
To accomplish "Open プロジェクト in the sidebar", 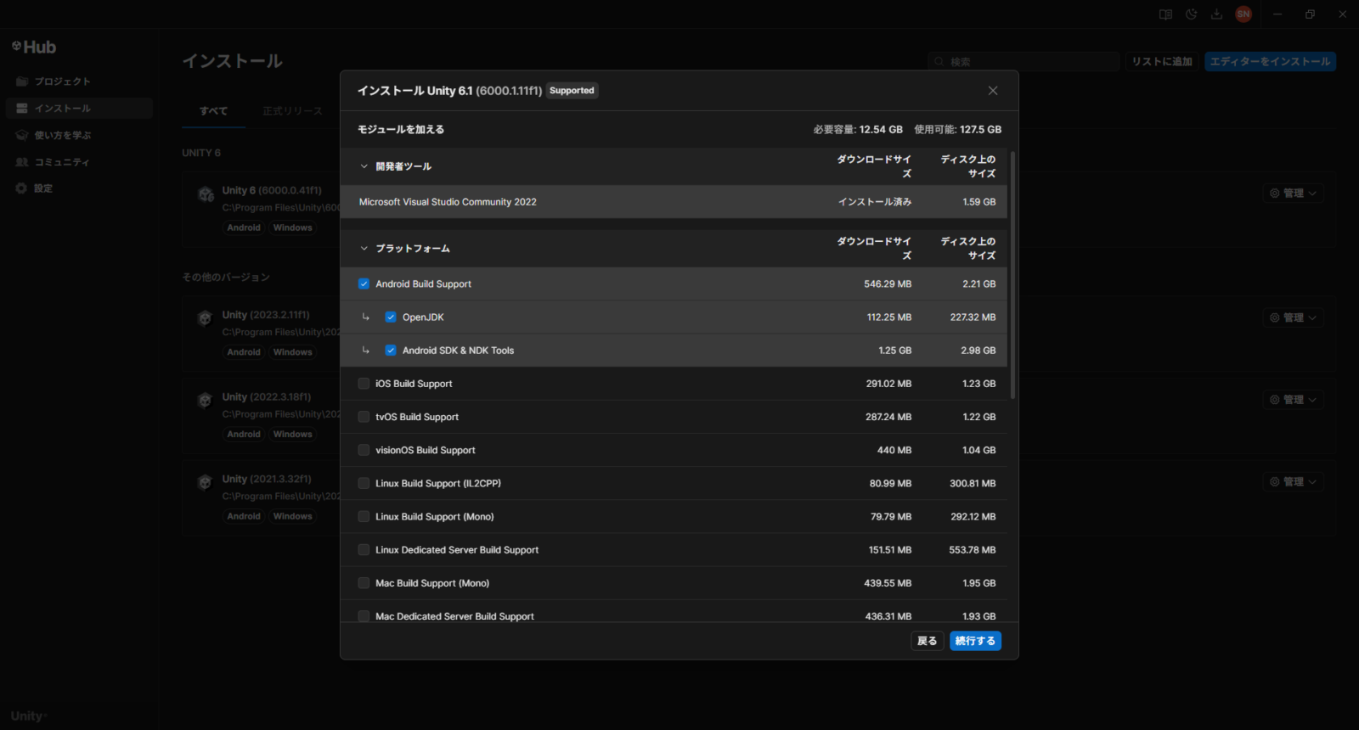I will pyautogui.click(x=79, y=81).
